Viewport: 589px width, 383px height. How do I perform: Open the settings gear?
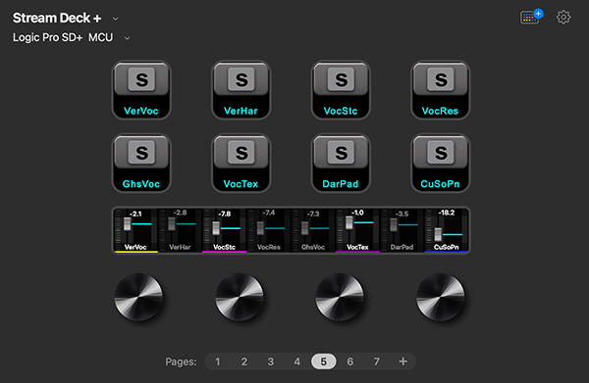point(563,18)
